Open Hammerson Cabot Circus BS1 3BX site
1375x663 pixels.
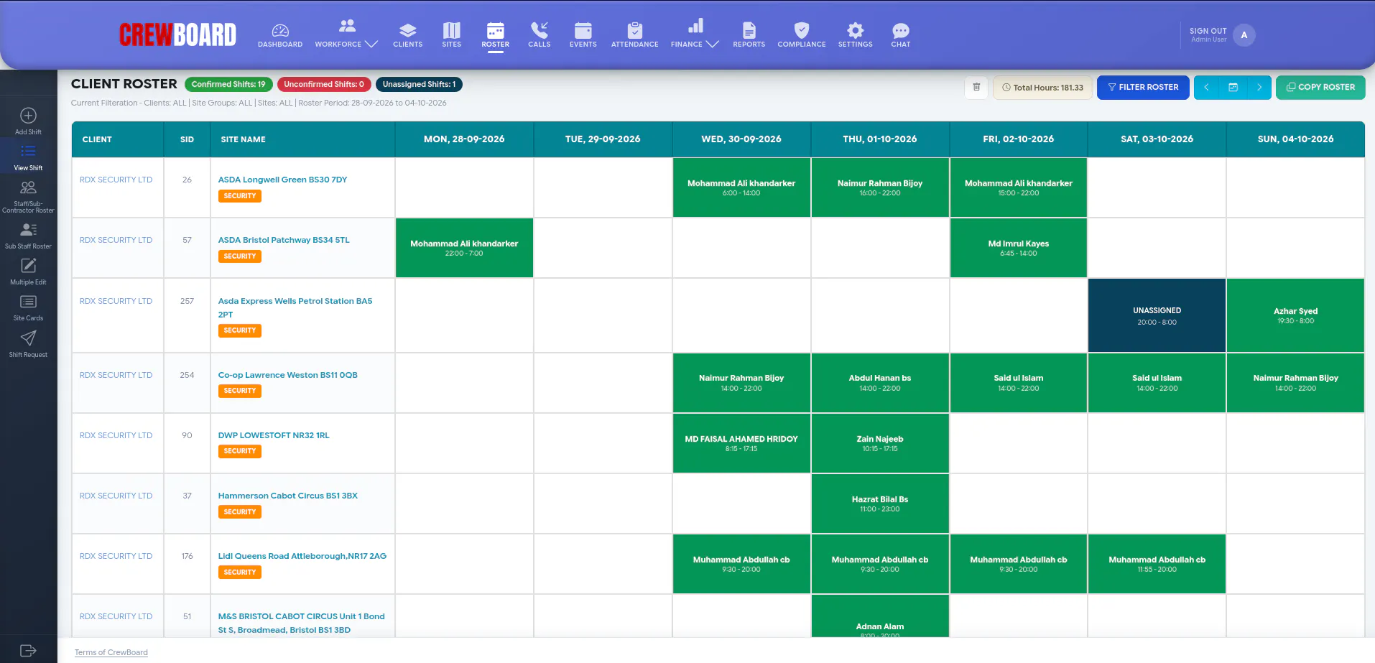click(287, 496)
